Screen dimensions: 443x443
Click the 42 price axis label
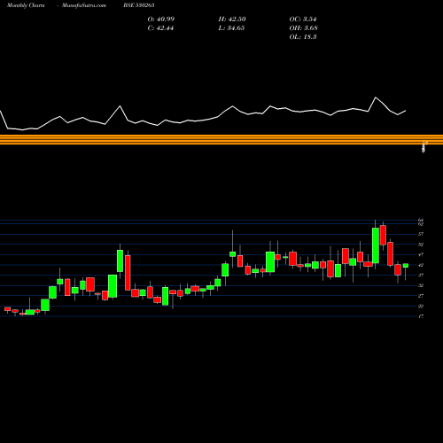(421, 265)
